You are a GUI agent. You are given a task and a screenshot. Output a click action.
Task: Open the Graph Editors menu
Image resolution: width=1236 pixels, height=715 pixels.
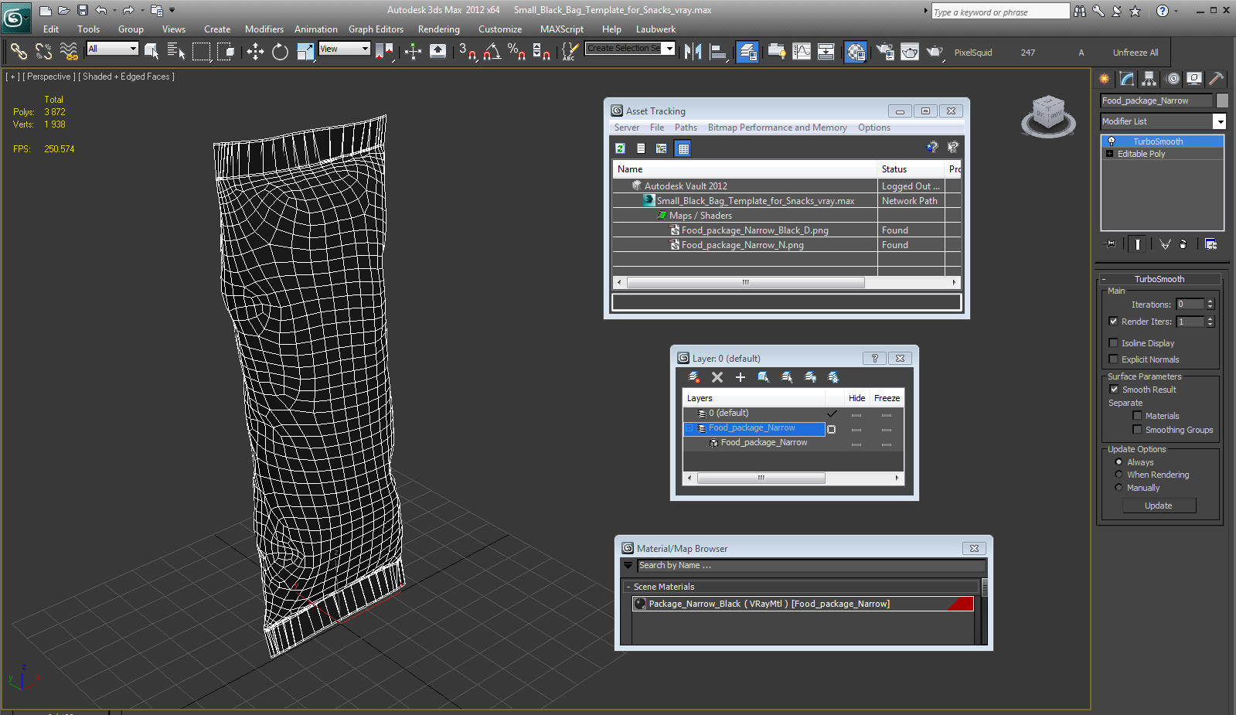376,29
